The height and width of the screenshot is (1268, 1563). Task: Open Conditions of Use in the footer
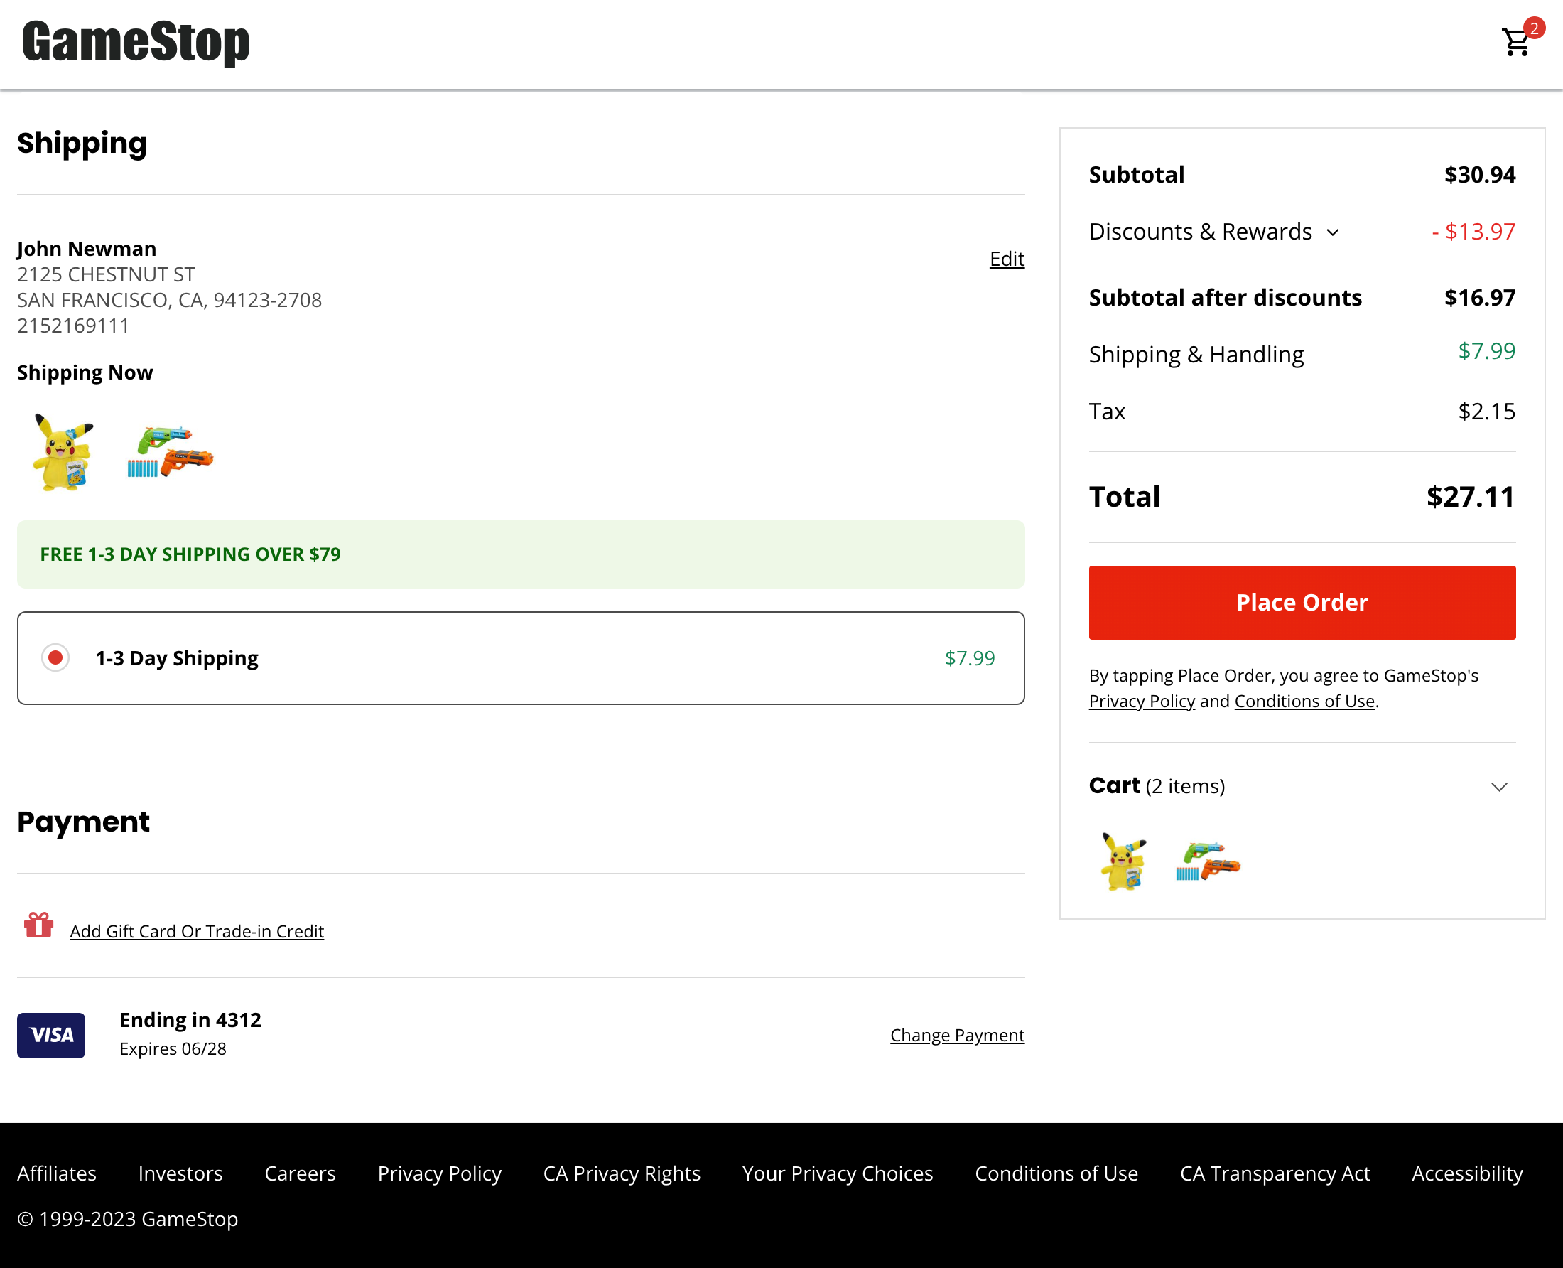click(x=1056, y=1173)
